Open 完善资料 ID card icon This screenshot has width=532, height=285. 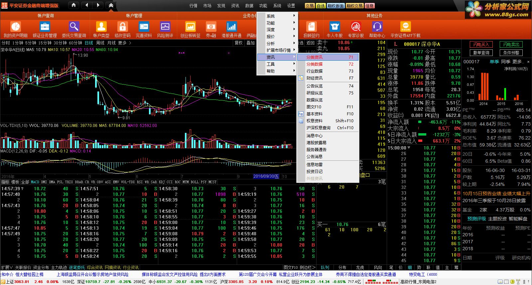click(x=144, y=27)
